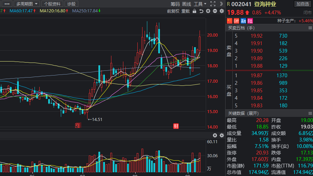Expand the 工具 tools dropdown
The width and height of the screenshot is (313, 176).
pos(200,4)
